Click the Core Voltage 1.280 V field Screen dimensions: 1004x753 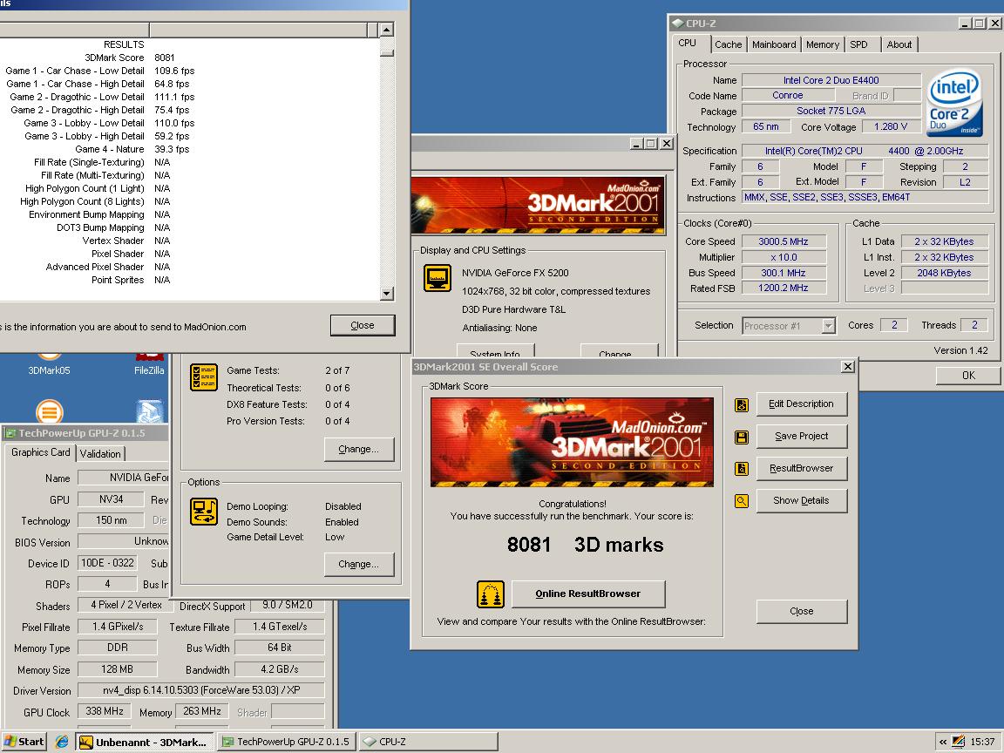[x=892, y=126]
